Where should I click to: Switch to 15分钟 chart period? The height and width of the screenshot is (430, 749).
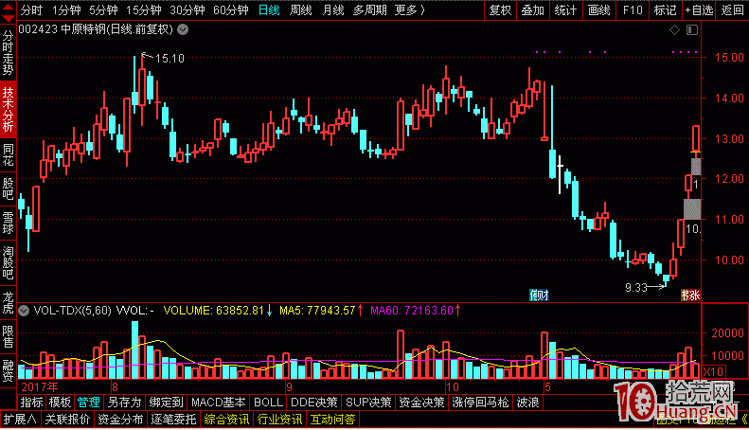point(143,10)
